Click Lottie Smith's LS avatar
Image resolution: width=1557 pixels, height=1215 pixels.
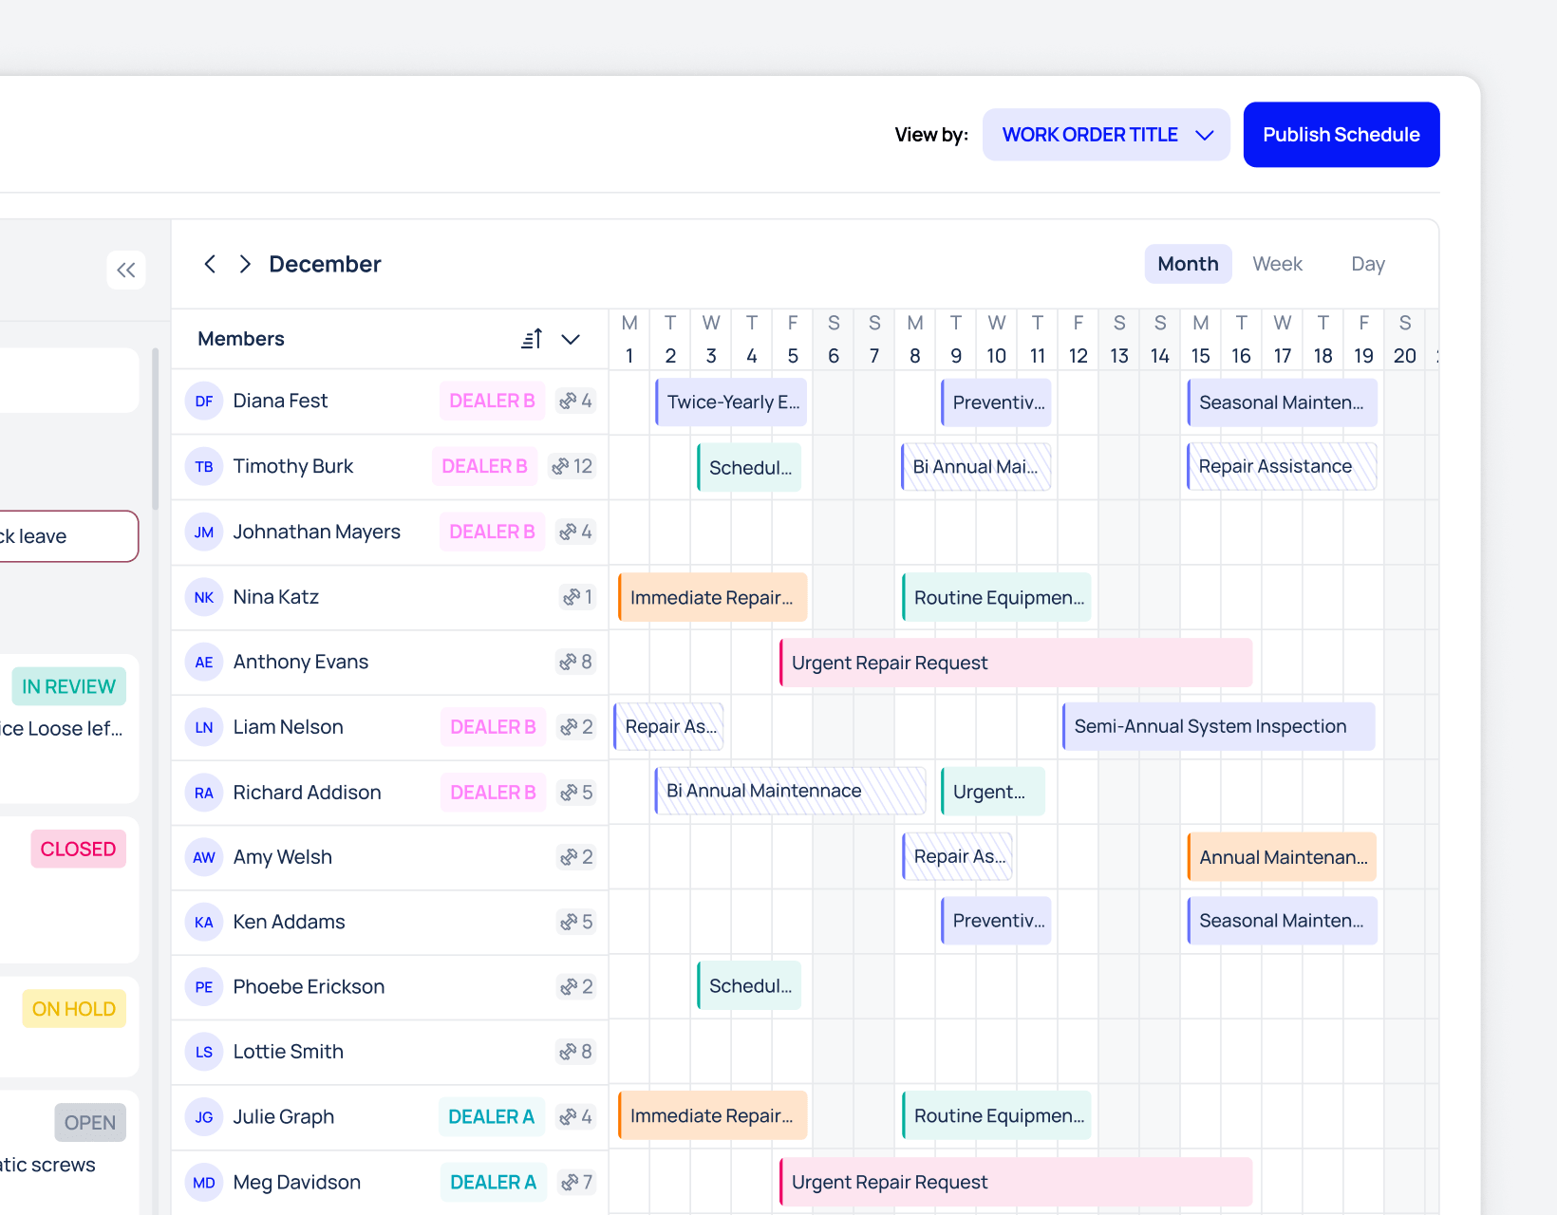[204, 1052]
